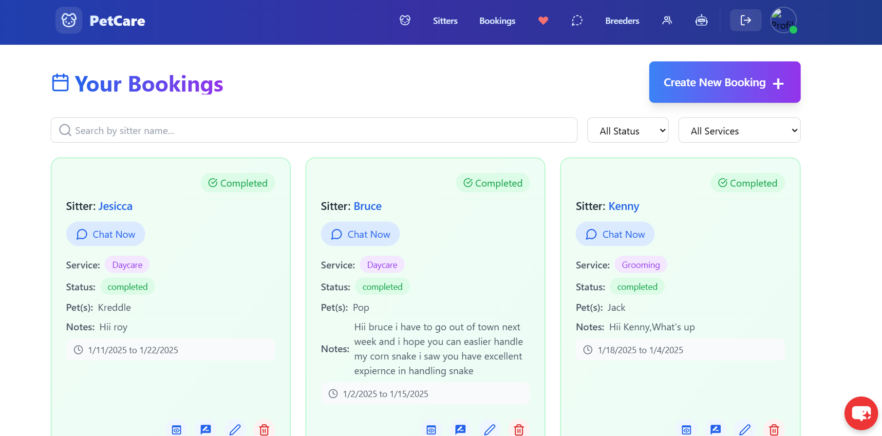Screen dimensions: 882x436
Task: Open the pet face icon in navbar
Action: 405,20
